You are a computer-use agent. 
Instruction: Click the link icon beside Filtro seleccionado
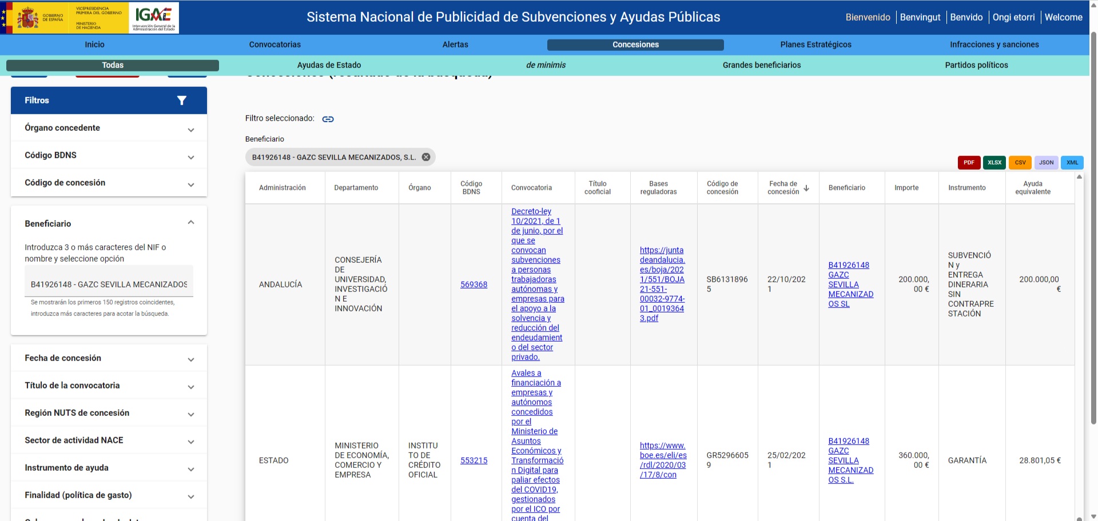328,119
